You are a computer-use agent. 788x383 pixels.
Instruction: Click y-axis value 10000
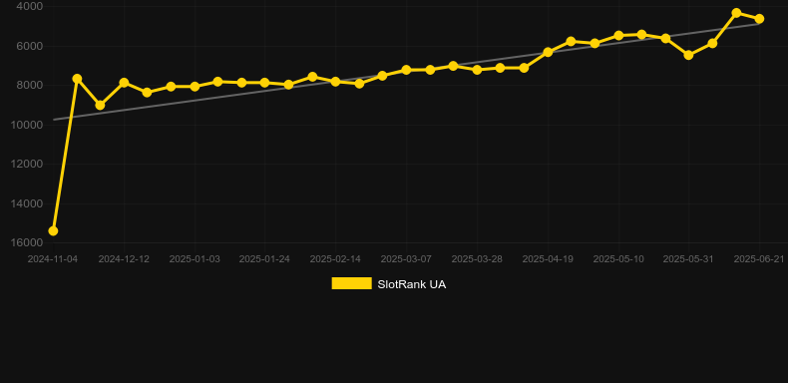click(x=27, y=125)
